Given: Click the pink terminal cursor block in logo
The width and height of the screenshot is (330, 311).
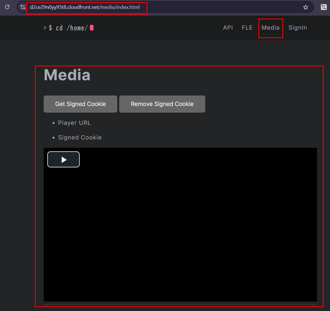Looking at the screenshot, I should click(92, 28).
